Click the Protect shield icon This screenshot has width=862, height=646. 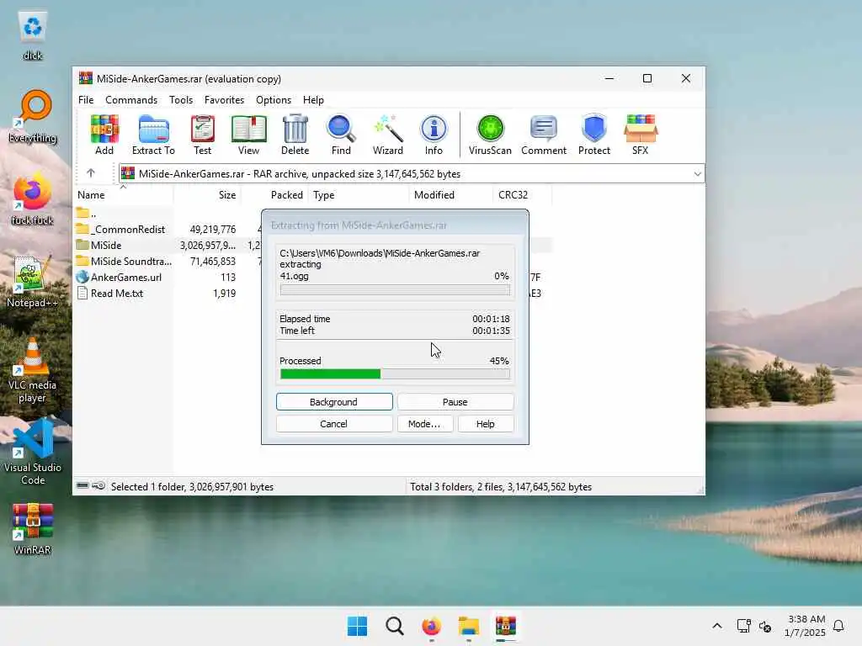click(594, 135)
